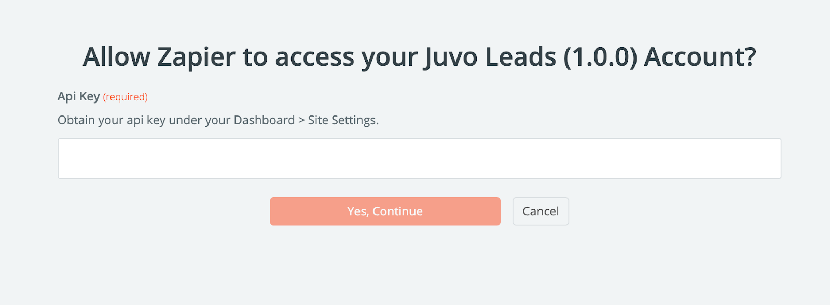Click the Api Key field label
Viewport: 830px width, 305px height.
click(x=78, y=96)
